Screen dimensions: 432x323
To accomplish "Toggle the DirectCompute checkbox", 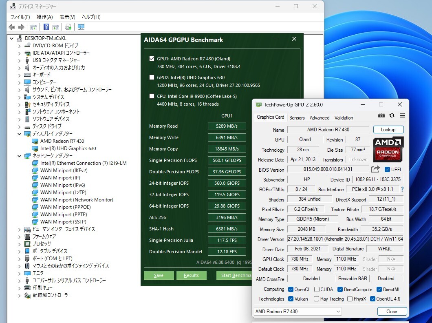I will (340, 290).
